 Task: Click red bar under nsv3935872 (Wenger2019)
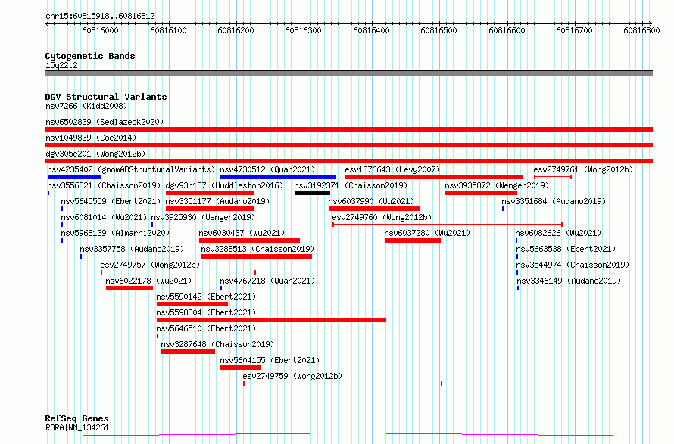click(x=481, y=193)
